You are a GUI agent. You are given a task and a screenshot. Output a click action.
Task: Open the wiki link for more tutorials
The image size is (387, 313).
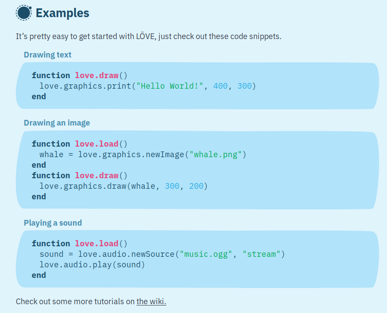[x=151, y=302]
